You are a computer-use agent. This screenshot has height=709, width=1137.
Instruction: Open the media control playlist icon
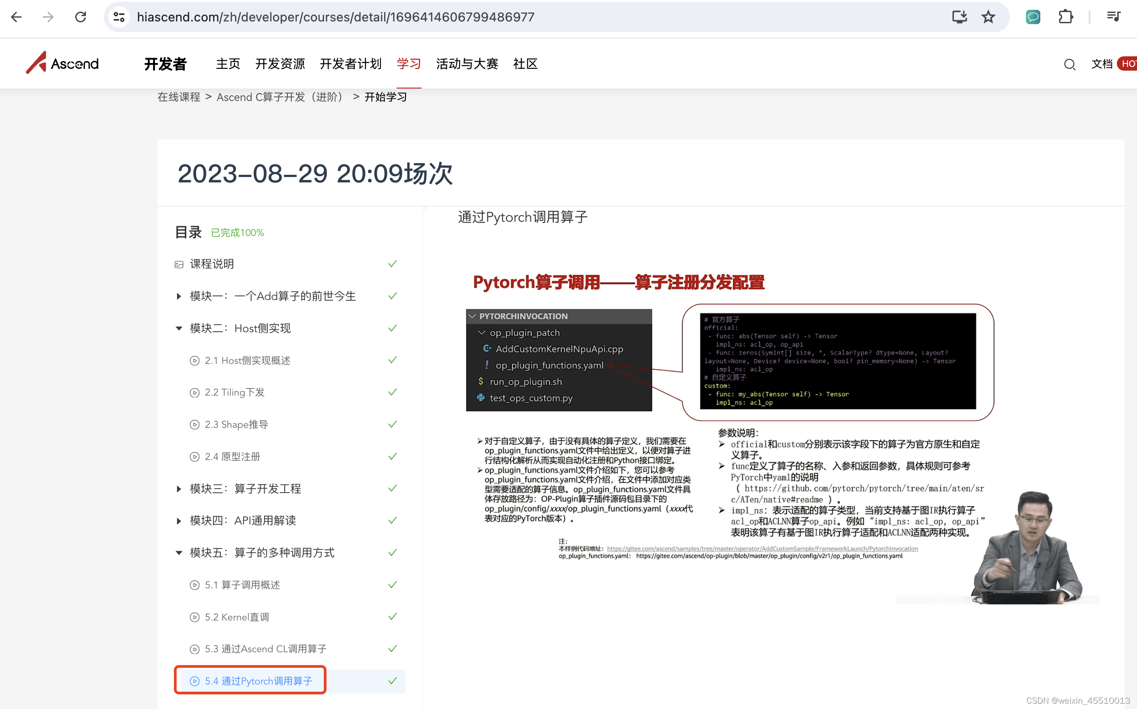1114,17
